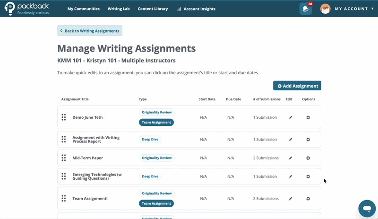
Task: Open Content Library tab
Action: coord(153,9)
